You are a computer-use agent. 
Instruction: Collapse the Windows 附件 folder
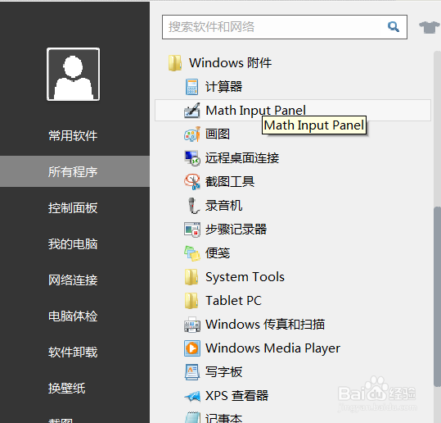tap(219, 63)
